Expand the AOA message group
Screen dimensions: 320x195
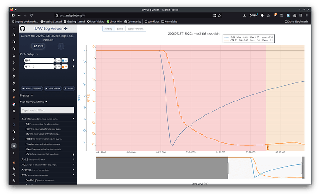(48, 164)
